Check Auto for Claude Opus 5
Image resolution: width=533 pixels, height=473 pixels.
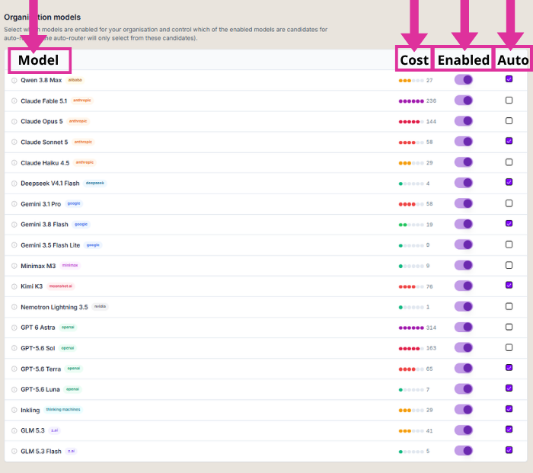[509, 120]
